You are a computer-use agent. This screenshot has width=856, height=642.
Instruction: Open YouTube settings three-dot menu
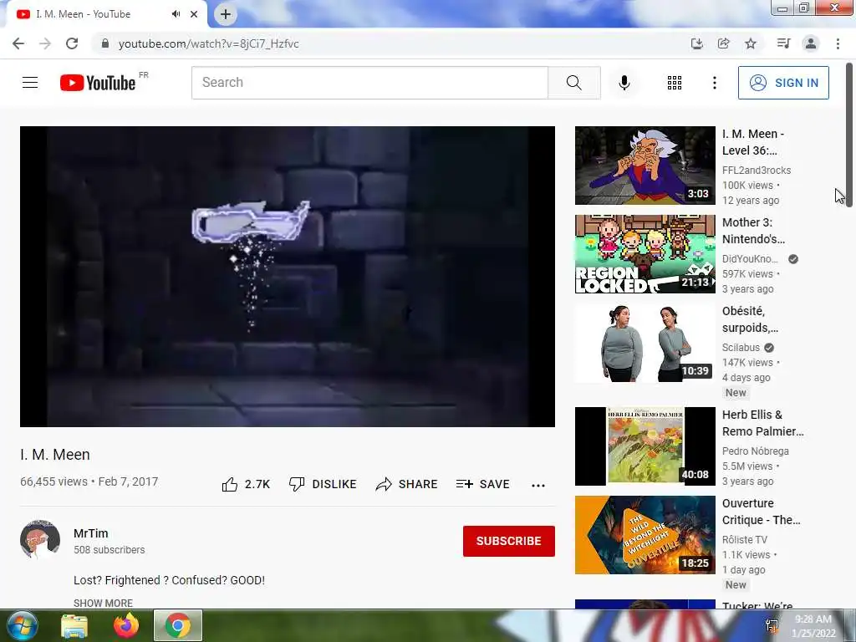(714, 83)
